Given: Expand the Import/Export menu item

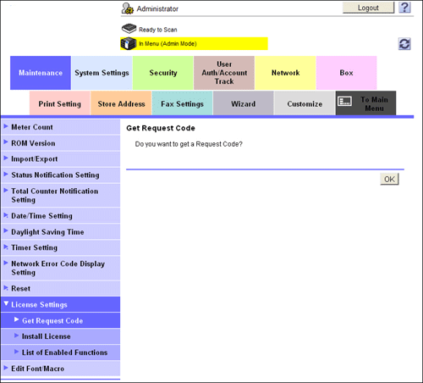Looking at the screenshot, I should tap(60, 159).
